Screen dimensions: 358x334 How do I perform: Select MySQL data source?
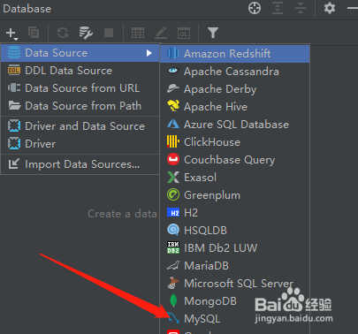coord(235,319)
